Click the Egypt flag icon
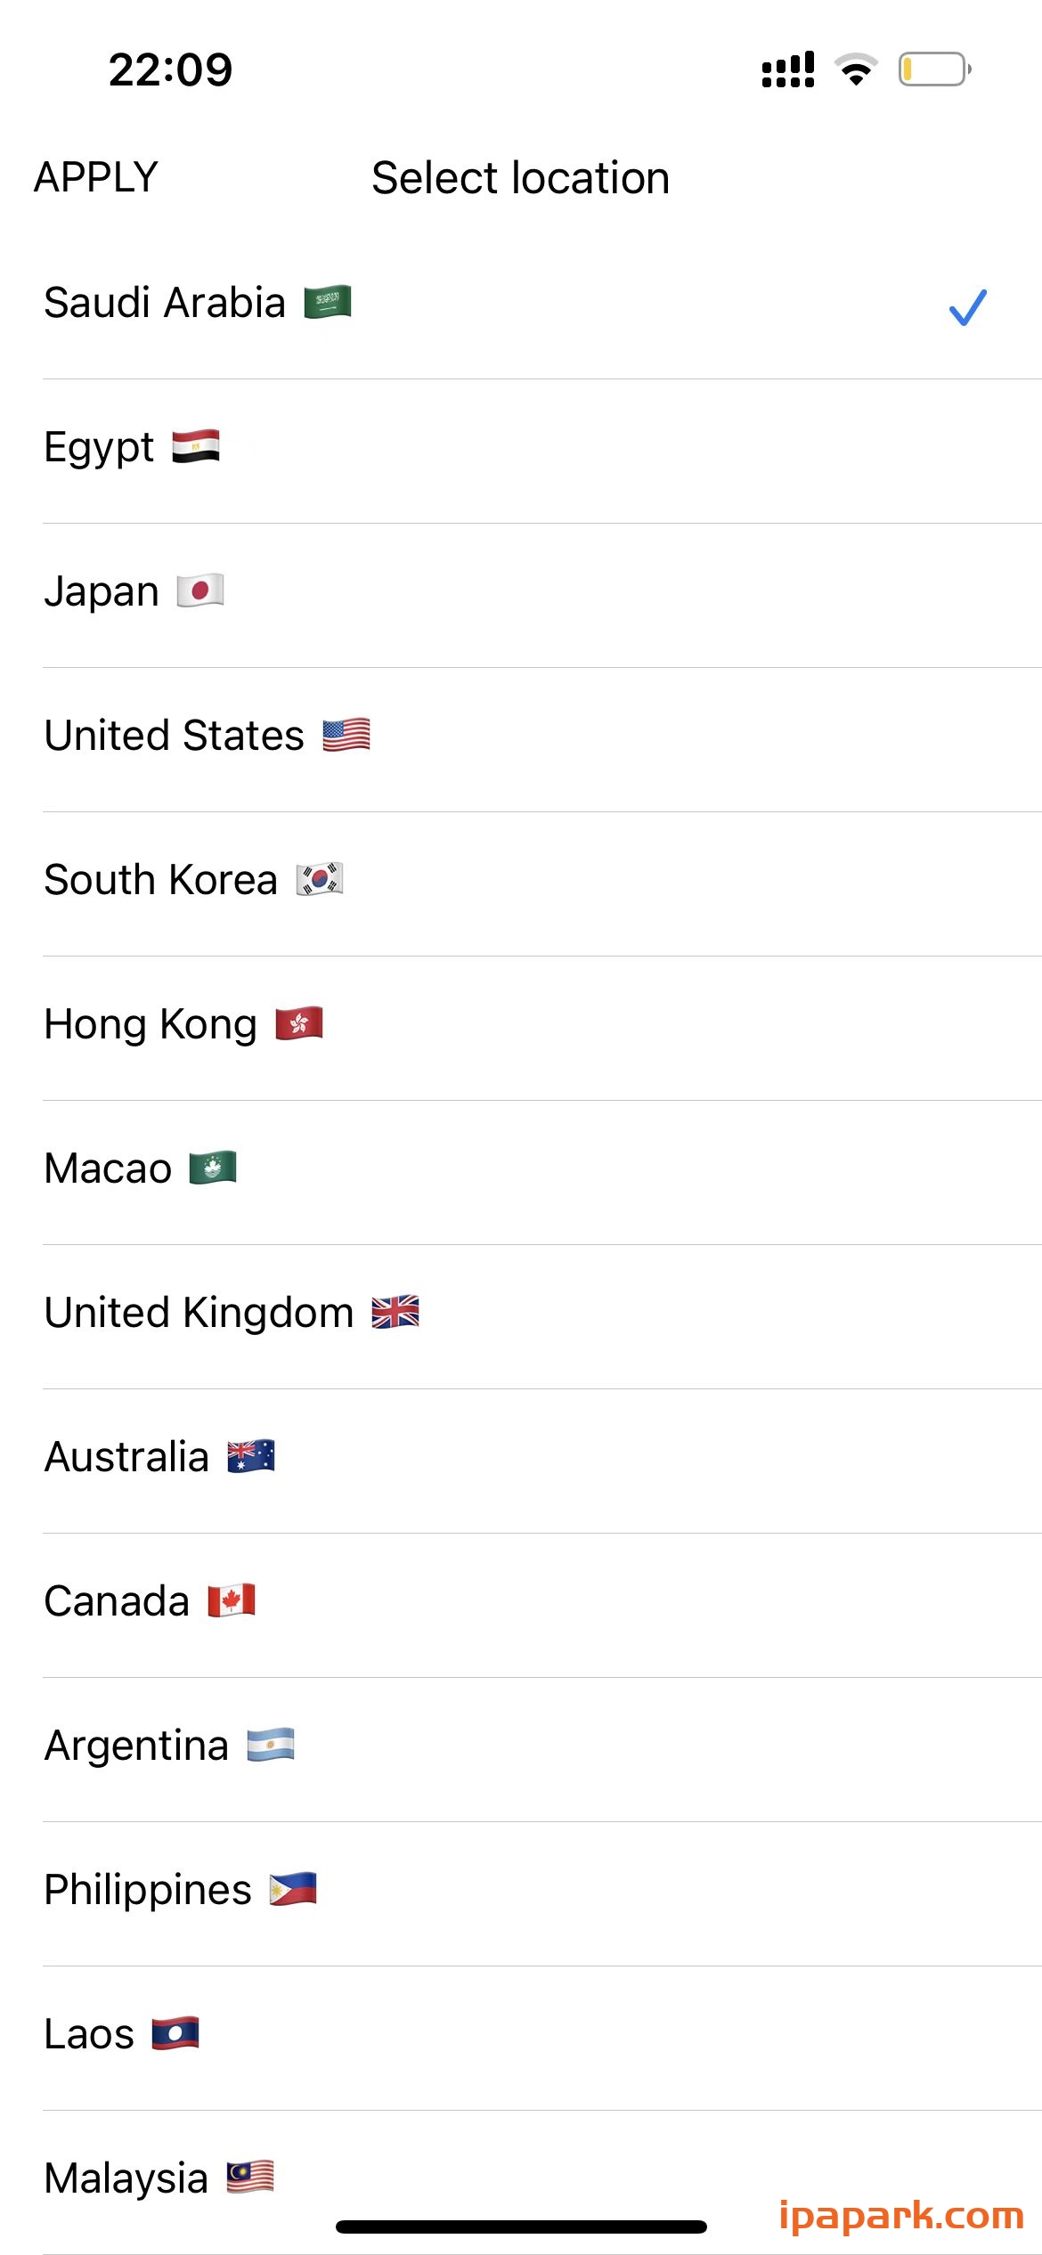 [x=198, y=445]
